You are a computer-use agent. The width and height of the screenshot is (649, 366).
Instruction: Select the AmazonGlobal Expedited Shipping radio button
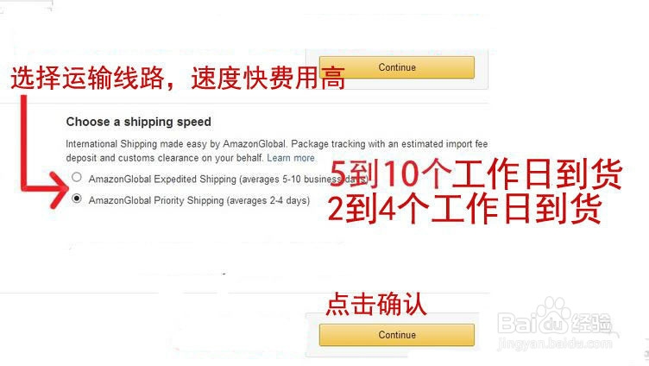(77, 177)
